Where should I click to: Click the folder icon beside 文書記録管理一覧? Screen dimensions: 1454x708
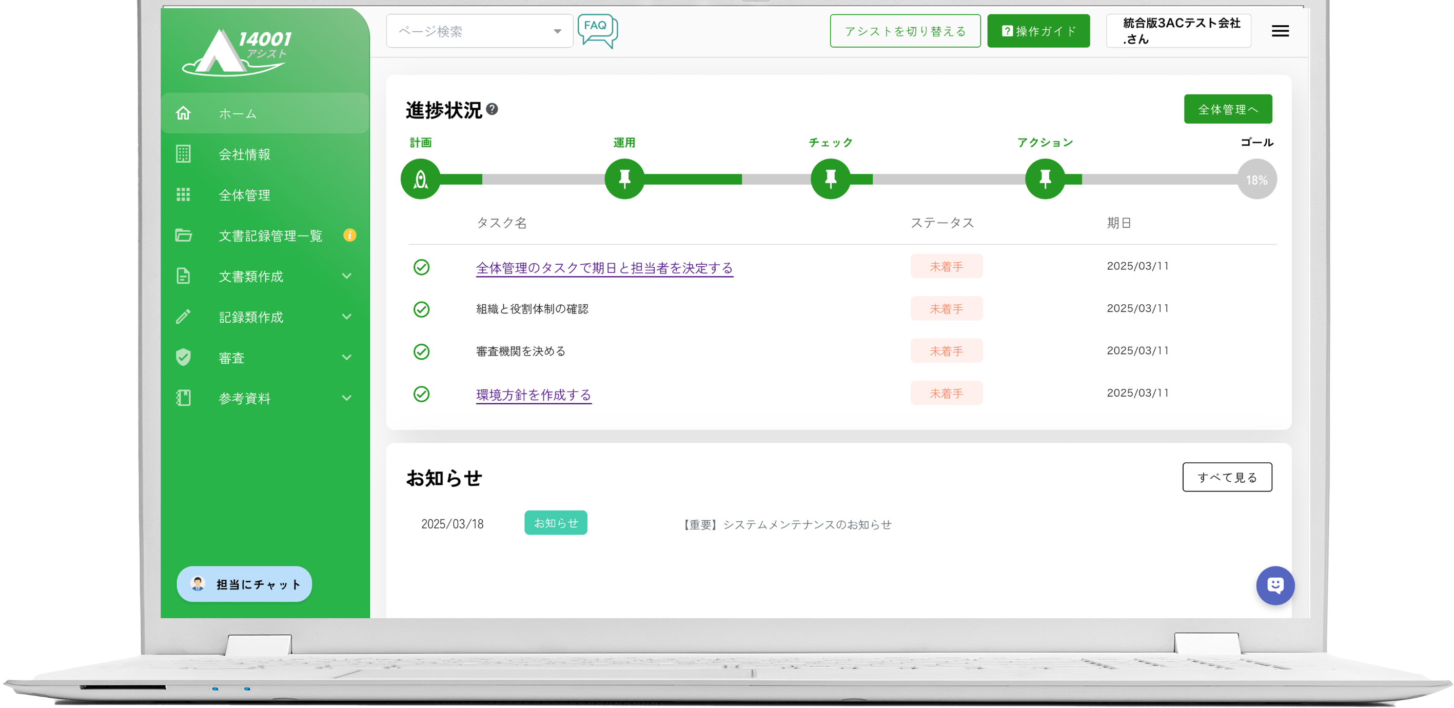[183, 235]
